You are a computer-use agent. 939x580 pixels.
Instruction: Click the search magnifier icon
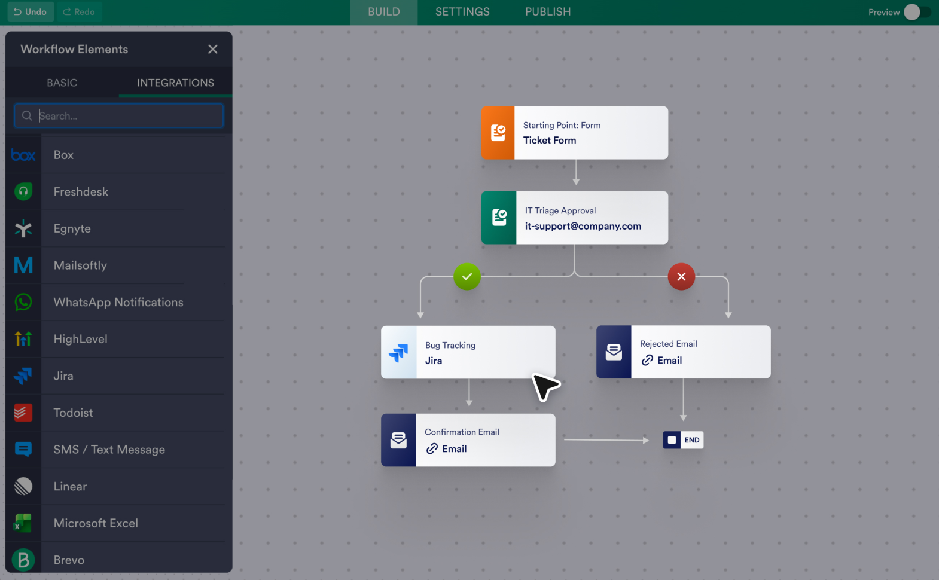tap(27, 116)
